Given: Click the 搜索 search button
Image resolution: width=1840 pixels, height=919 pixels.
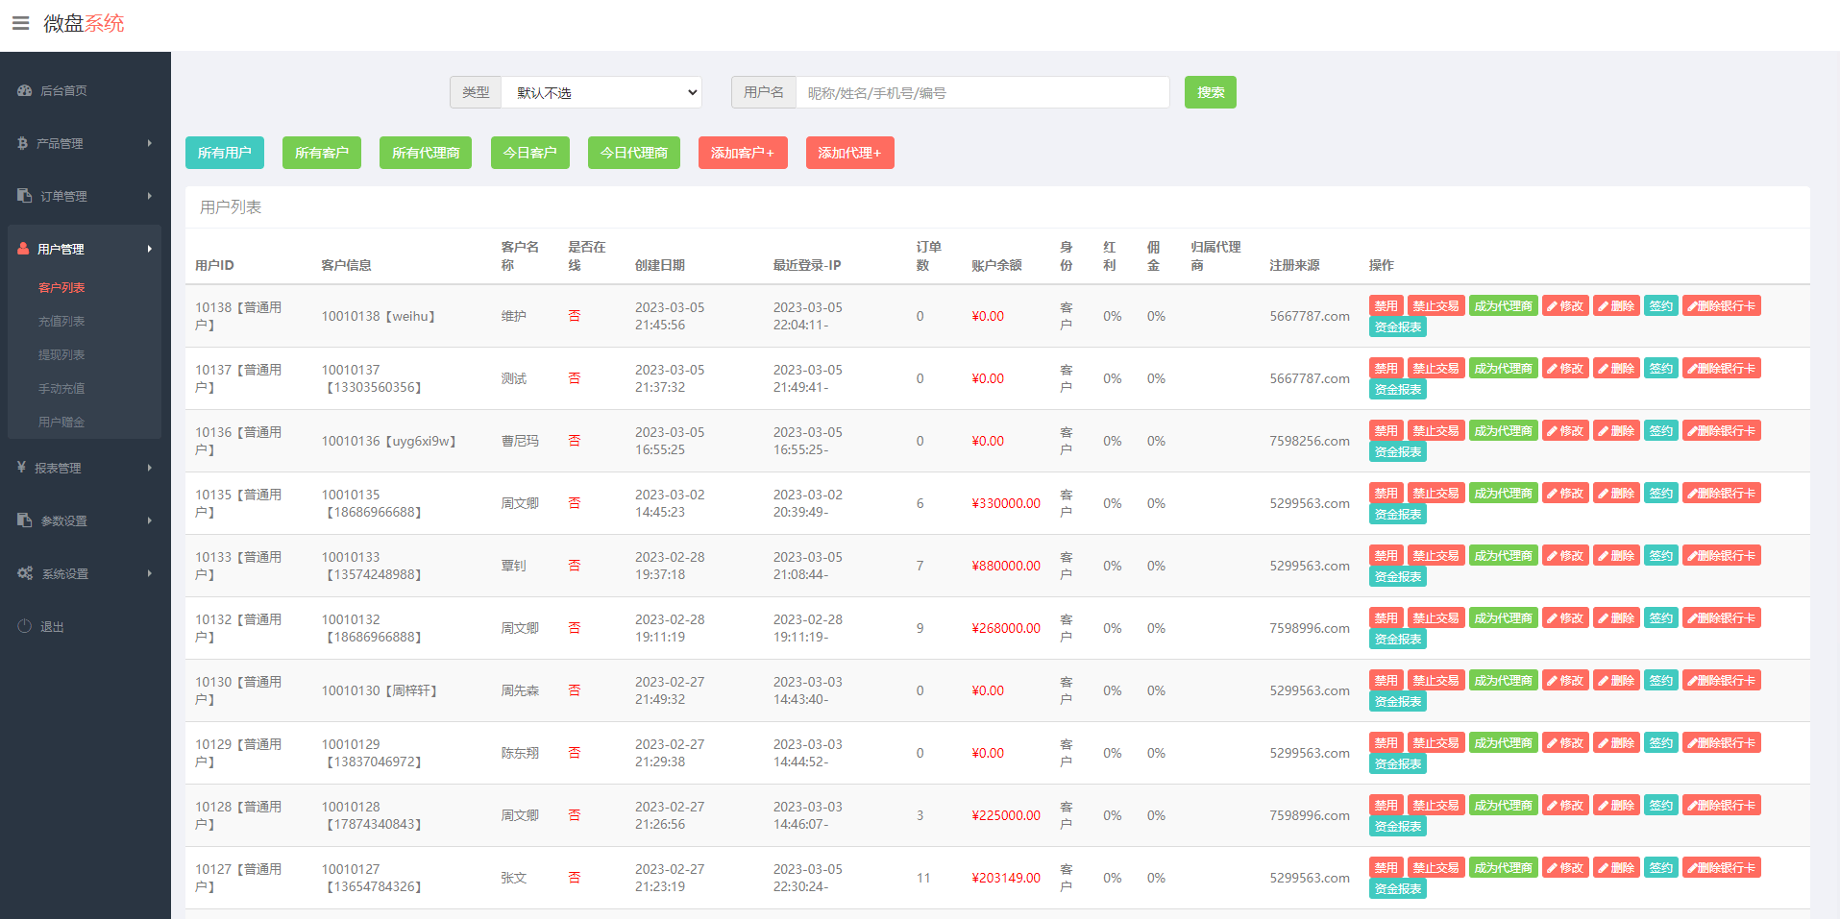Looking at the screenshot, I should (x=1210, y=92).
